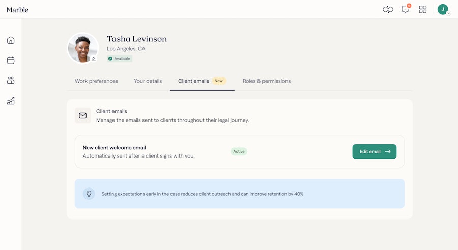Go to the people/clients sidebar icon
The width and height of the screenshot is (458, 250).
tap(11, 80)
